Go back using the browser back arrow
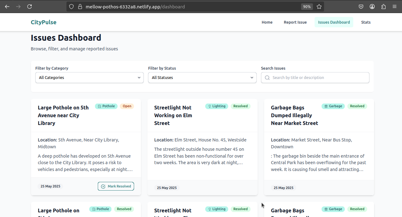 pyautogui.click(x=7, y=7)
